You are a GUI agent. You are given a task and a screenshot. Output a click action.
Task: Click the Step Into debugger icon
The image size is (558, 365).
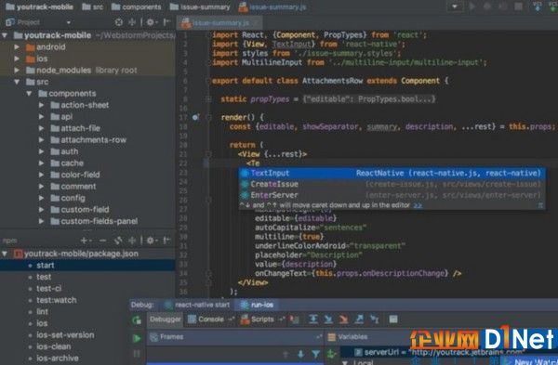click(328, 319)
